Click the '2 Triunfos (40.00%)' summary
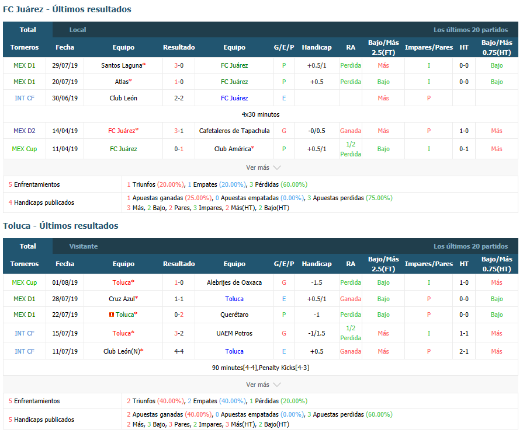Screen dimensions: 523x433 click(x=155, y=401)
